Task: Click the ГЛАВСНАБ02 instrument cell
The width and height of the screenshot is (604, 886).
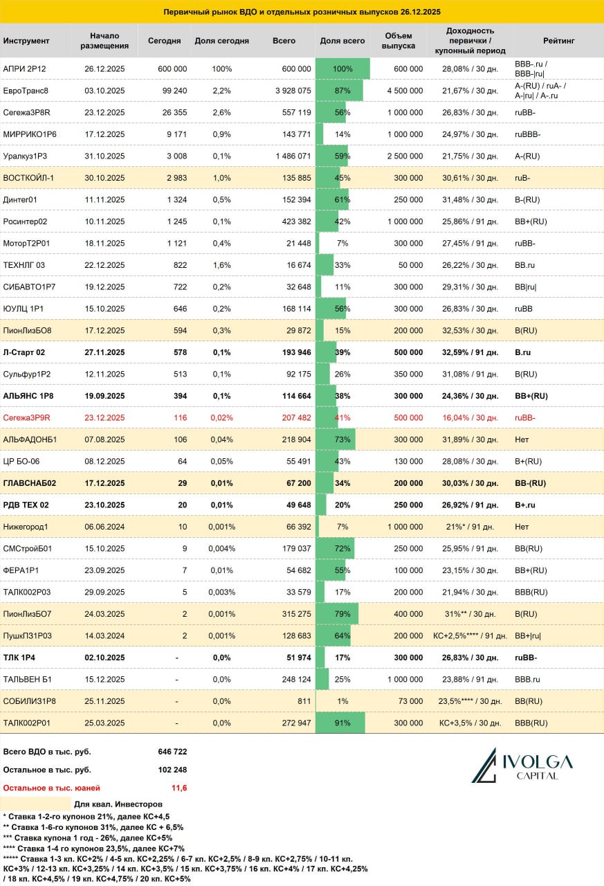Action: 29,483
